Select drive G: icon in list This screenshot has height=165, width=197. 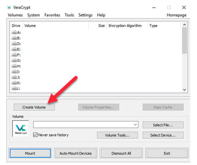coord(14,61)
